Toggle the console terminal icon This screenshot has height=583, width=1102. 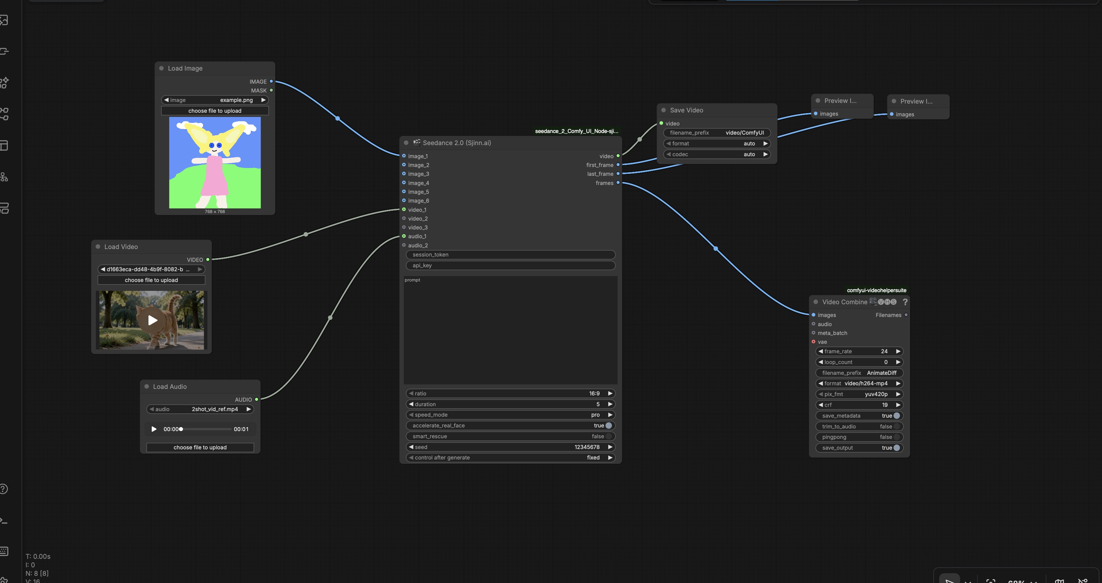pos(3,520)
